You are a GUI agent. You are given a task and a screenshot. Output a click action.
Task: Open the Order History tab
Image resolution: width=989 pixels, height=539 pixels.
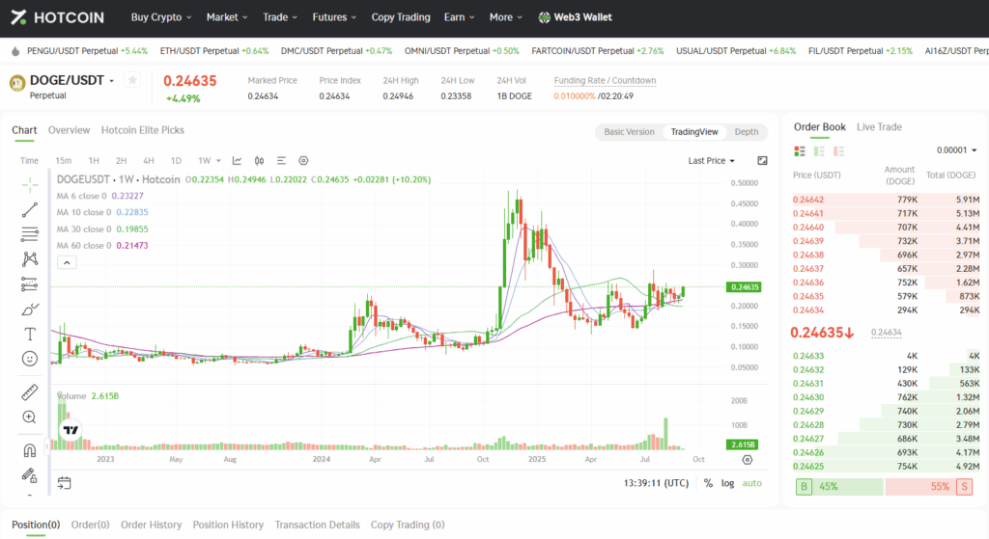point(151,526)
